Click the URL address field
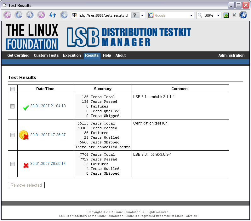251x221 pixels. [103, 15]
